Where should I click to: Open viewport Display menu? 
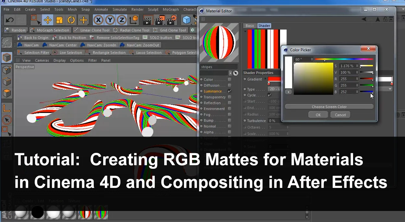click(59, 60)
